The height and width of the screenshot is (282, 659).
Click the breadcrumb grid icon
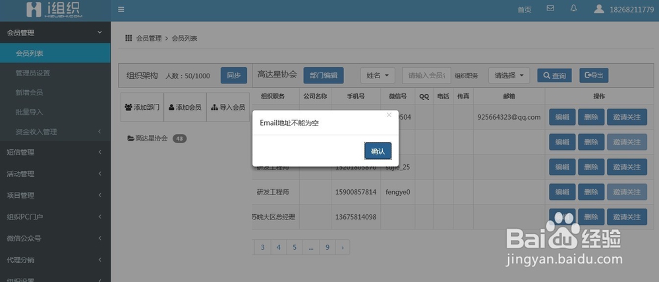coord(129,38)
